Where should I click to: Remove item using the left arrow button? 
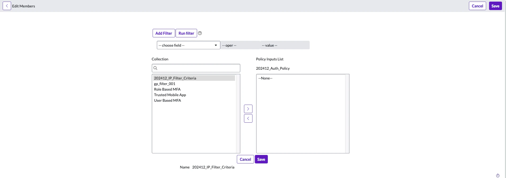point(248,118)
